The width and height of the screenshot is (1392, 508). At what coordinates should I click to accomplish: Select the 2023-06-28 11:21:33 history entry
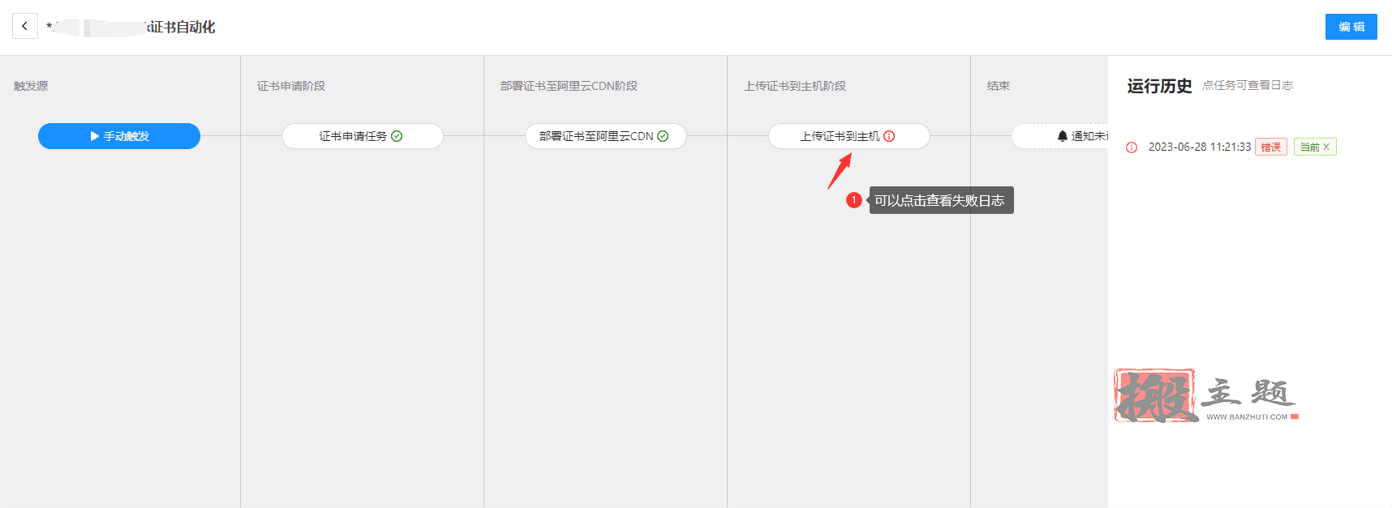point(1200,147)
